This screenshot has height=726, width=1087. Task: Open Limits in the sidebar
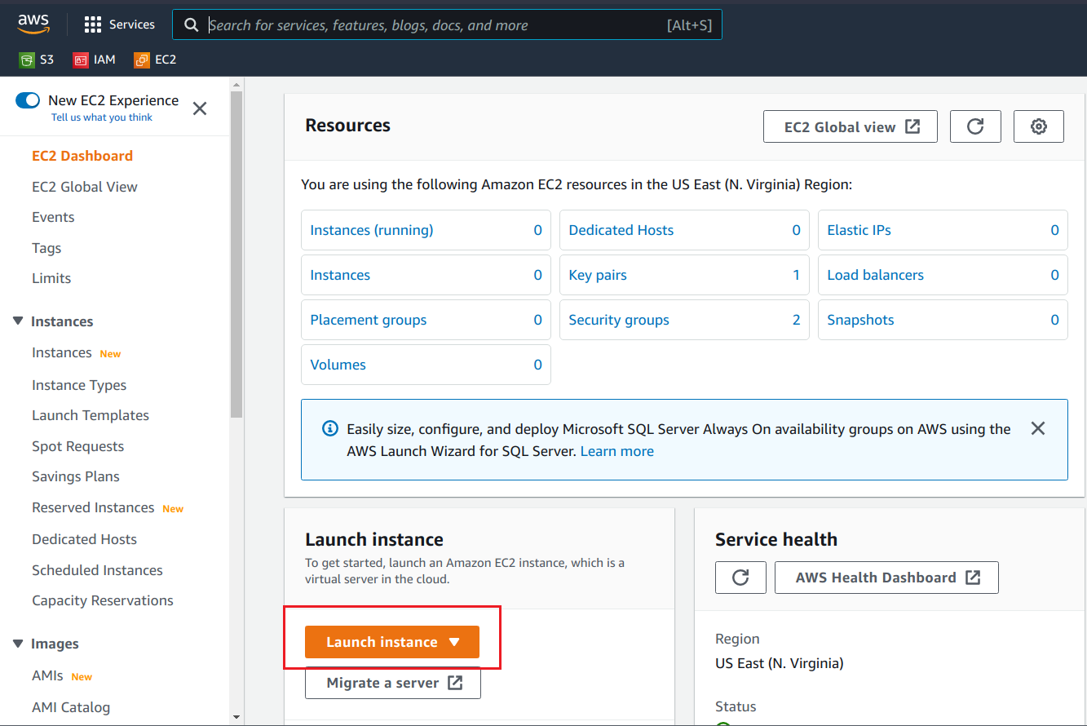pos(51,278)
